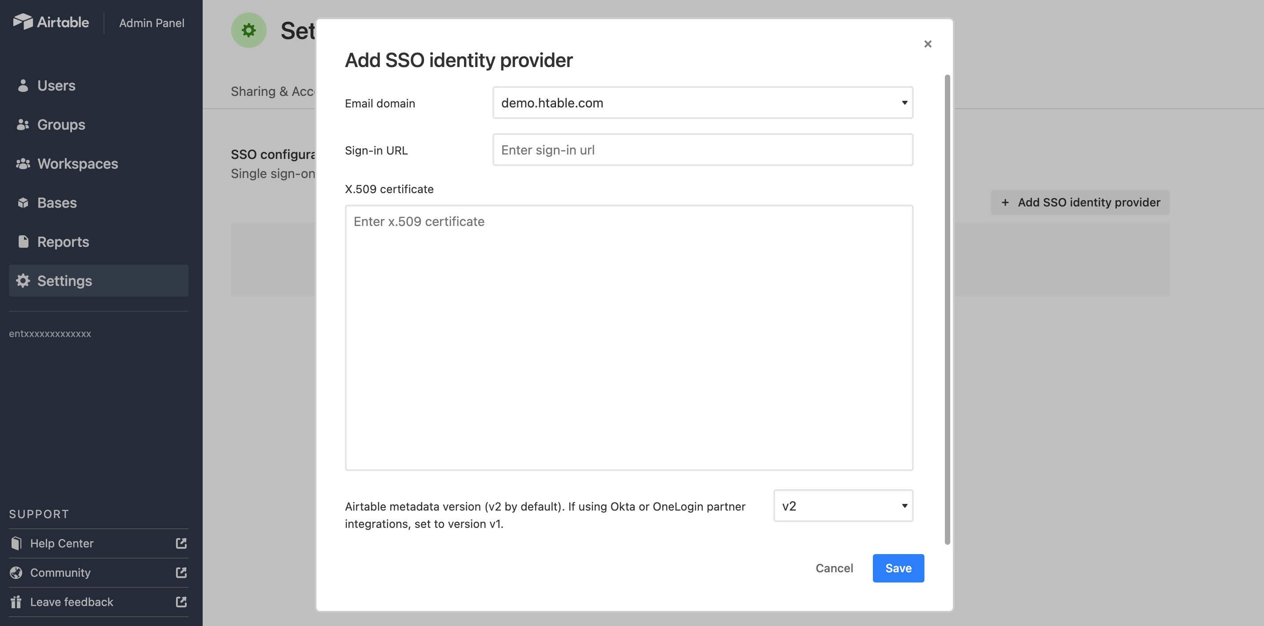Image resolution: width=1264 pixels, height=626 pixels.
Task: Click the Reports document icon
Action: (23, 241)
